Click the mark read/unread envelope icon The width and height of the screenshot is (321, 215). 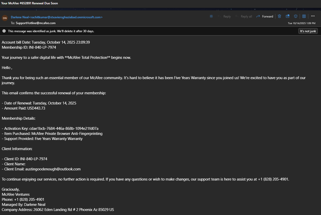click(x=288, y=16)
